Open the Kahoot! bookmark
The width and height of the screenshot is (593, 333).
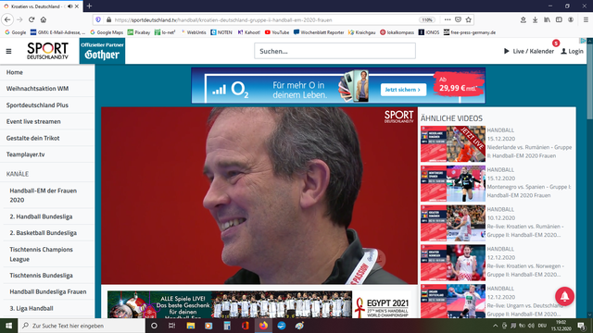pos(249,32)
